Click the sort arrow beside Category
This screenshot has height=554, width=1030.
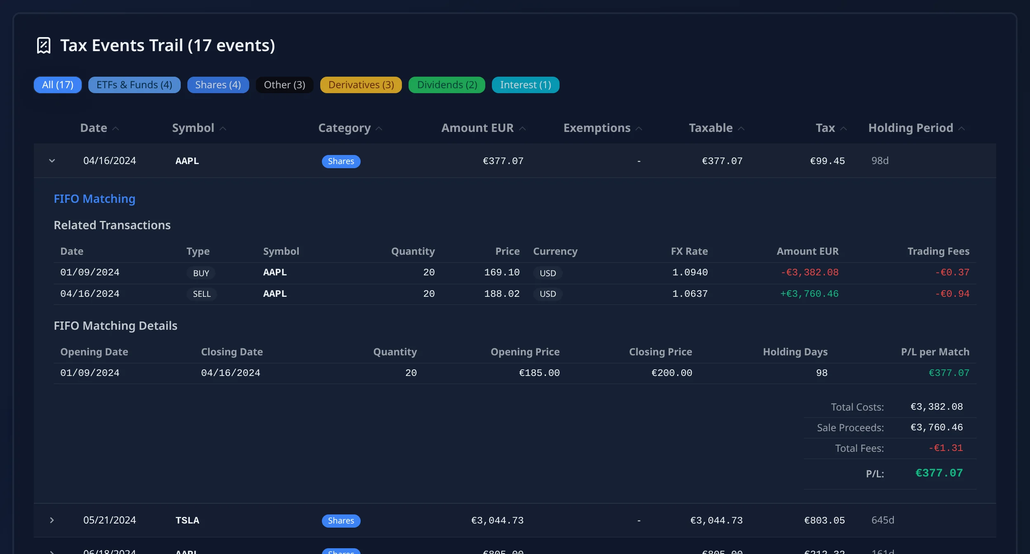coord(379,129)
